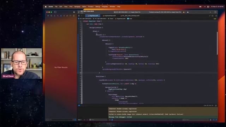Select the Project navigator icon

[48, 16]
